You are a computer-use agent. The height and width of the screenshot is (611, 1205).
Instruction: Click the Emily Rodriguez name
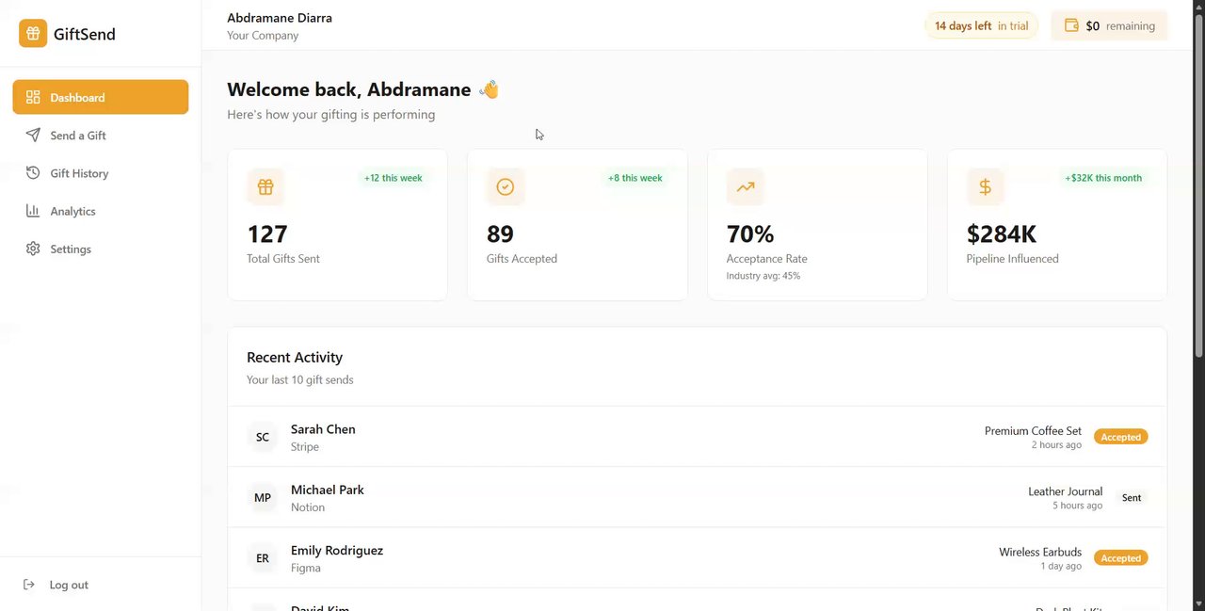(337, 550)
